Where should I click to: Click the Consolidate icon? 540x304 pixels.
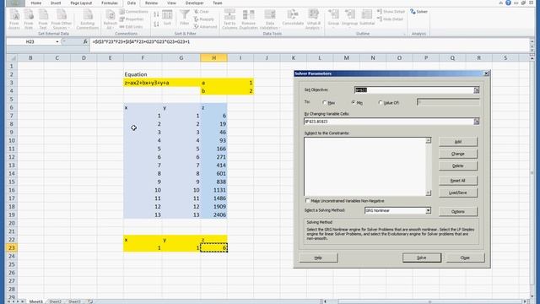pyautogui.click(x=293, y=18)
